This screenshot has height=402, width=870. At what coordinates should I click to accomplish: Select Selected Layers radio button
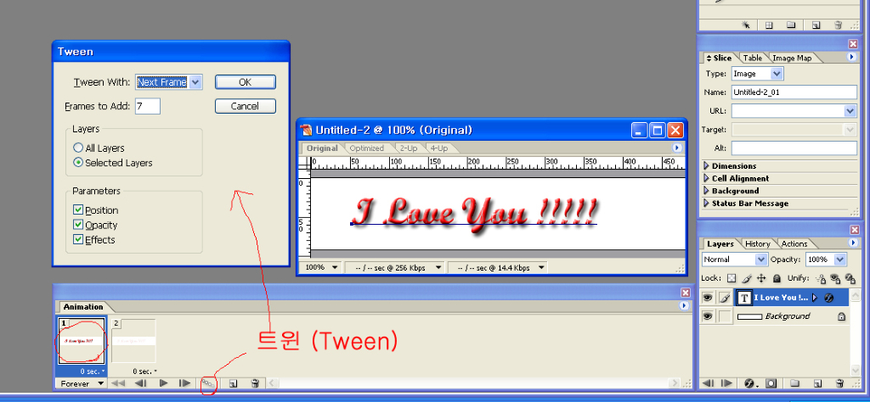[78, 163]
